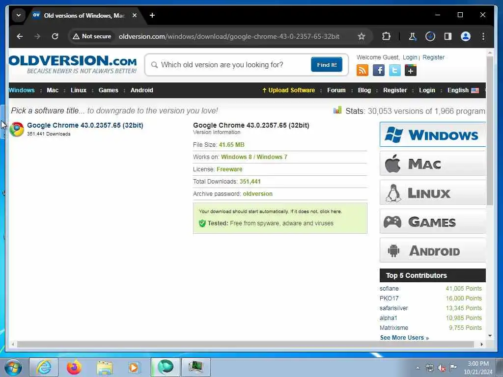Click the plus share icon
The image size is (503, 377).
[x=411, y=70]
